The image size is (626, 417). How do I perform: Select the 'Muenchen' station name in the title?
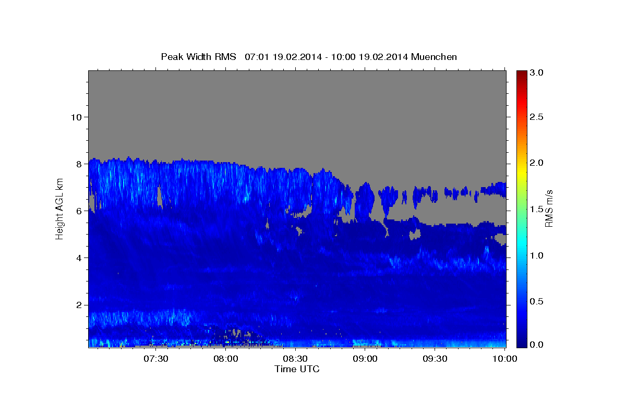[x=434, y=57]
